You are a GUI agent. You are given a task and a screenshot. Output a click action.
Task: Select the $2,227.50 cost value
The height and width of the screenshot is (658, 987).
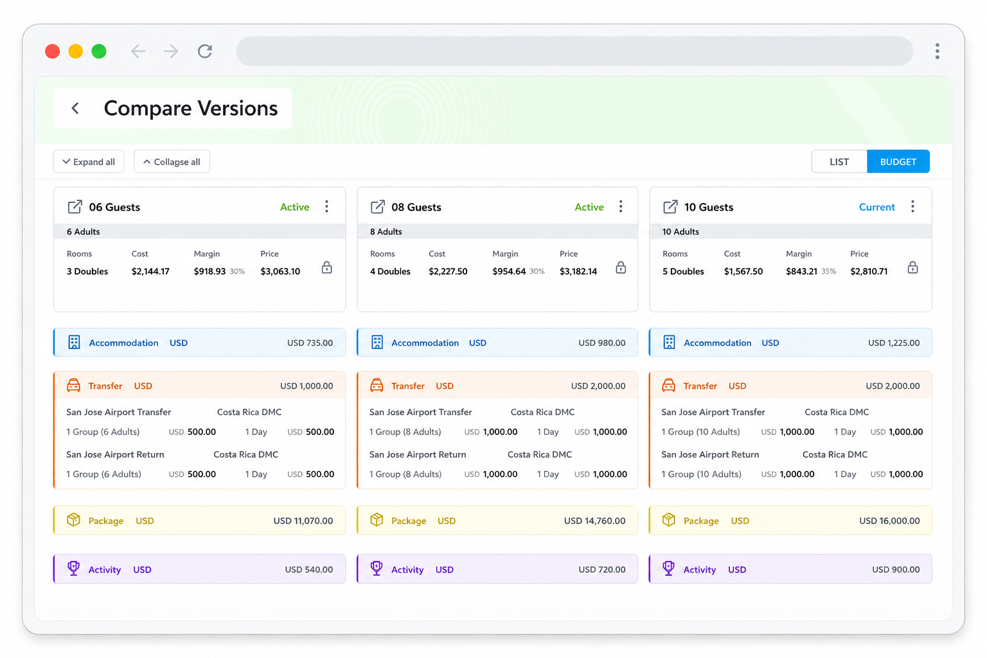448,271
